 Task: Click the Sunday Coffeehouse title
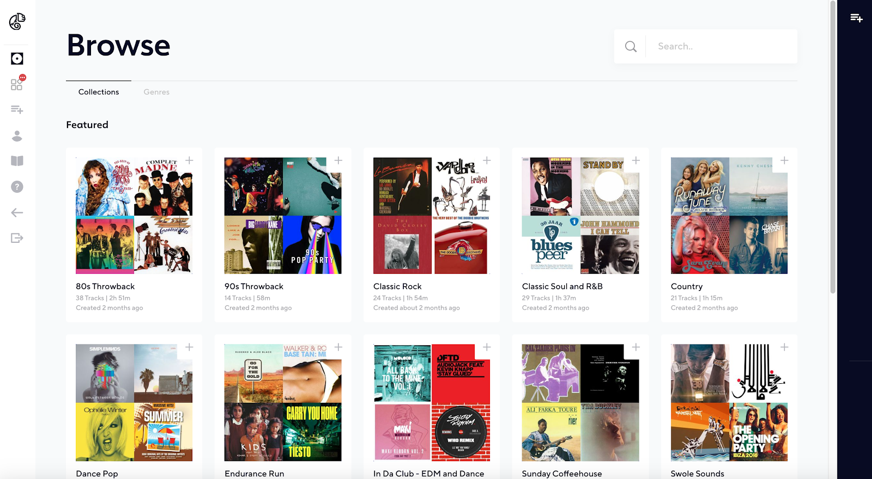click(x=562, y=474)
